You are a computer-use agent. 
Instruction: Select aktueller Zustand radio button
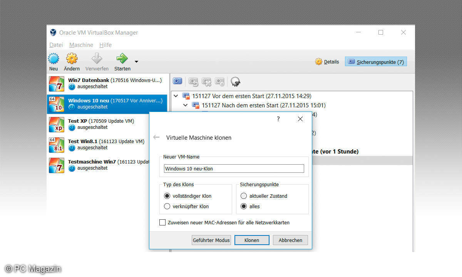pos(244,196)
